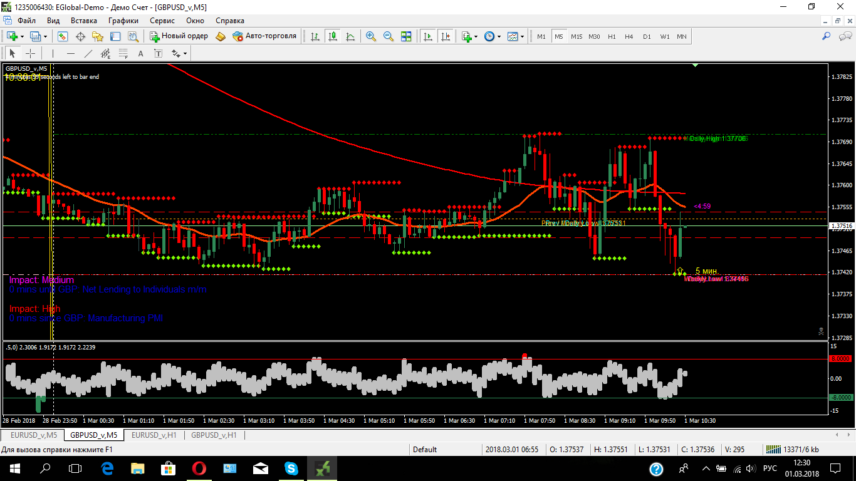This screenshot has height=481, width=856.
Task: Zoom out of the chart
Action: point(389,36)
